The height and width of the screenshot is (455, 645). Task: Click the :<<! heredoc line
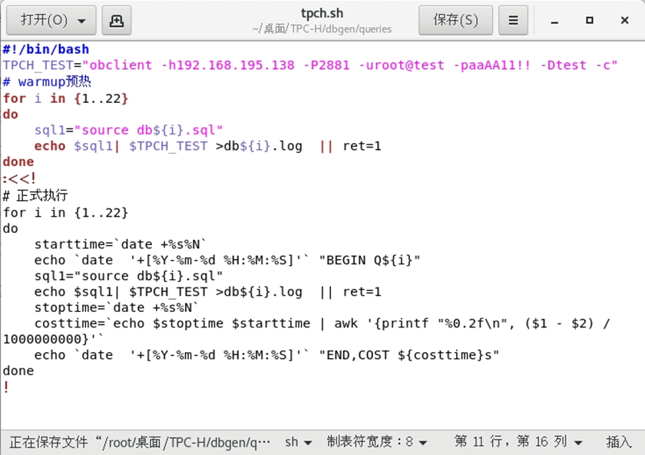coord(19,178)
